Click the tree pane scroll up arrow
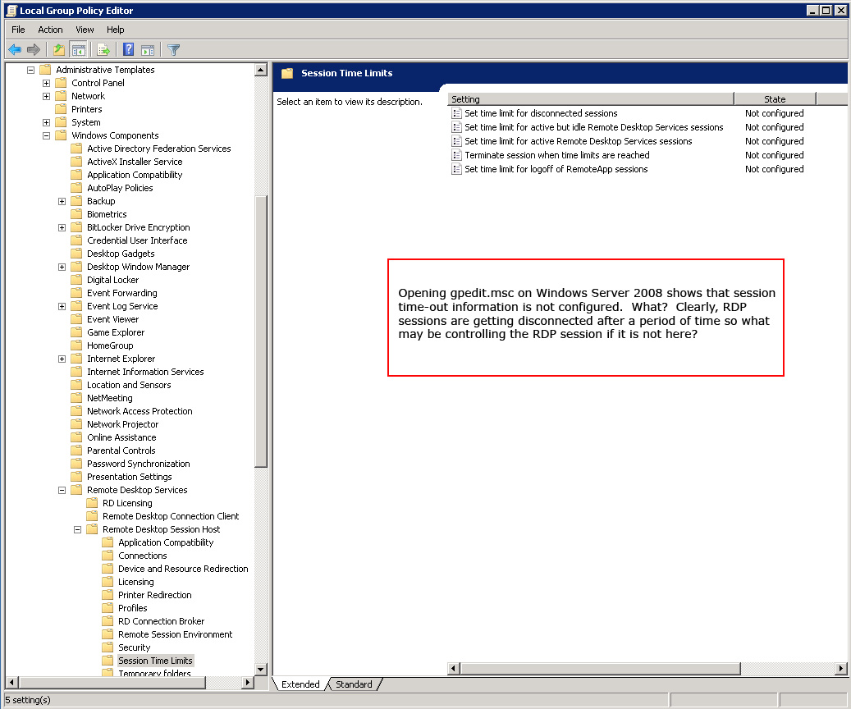This screenshot has width=851, height=709. click(260, 70)
